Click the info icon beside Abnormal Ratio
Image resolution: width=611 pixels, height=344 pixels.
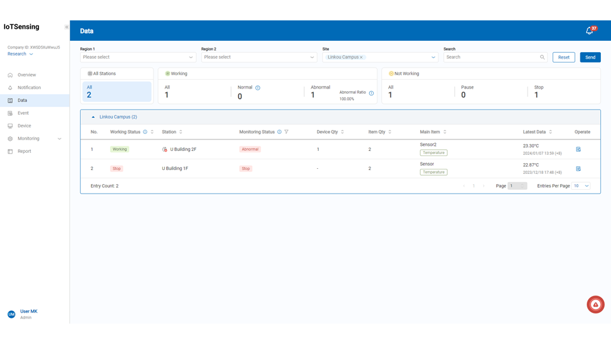coord(371,93)
